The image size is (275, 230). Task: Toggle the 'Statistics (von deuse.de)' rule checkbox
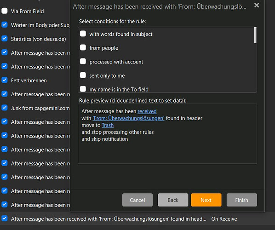click(5, 39)
